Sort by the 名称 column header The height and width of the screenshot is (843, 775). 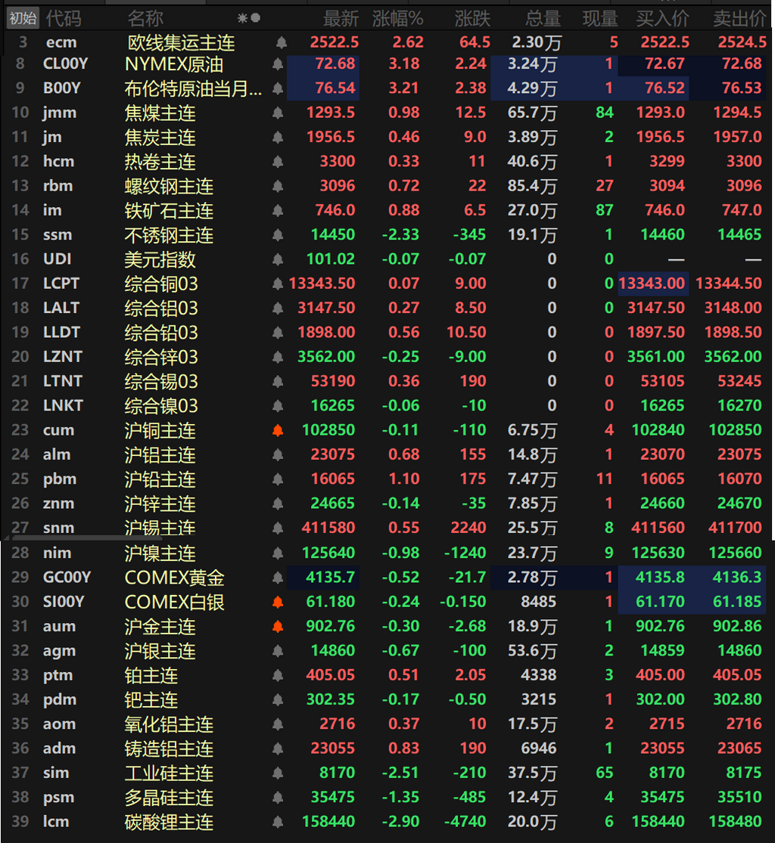point(145,19)
